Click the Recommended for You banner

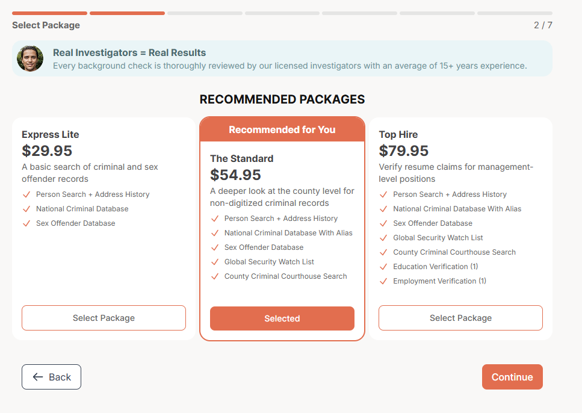pos(282,129)
